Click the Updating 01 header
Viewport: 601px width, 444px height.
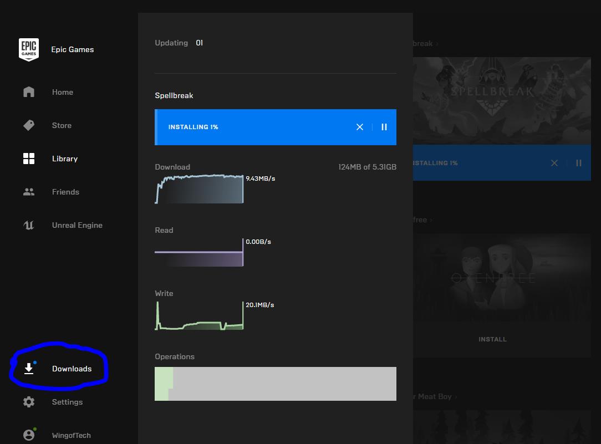tap(179, 43)
